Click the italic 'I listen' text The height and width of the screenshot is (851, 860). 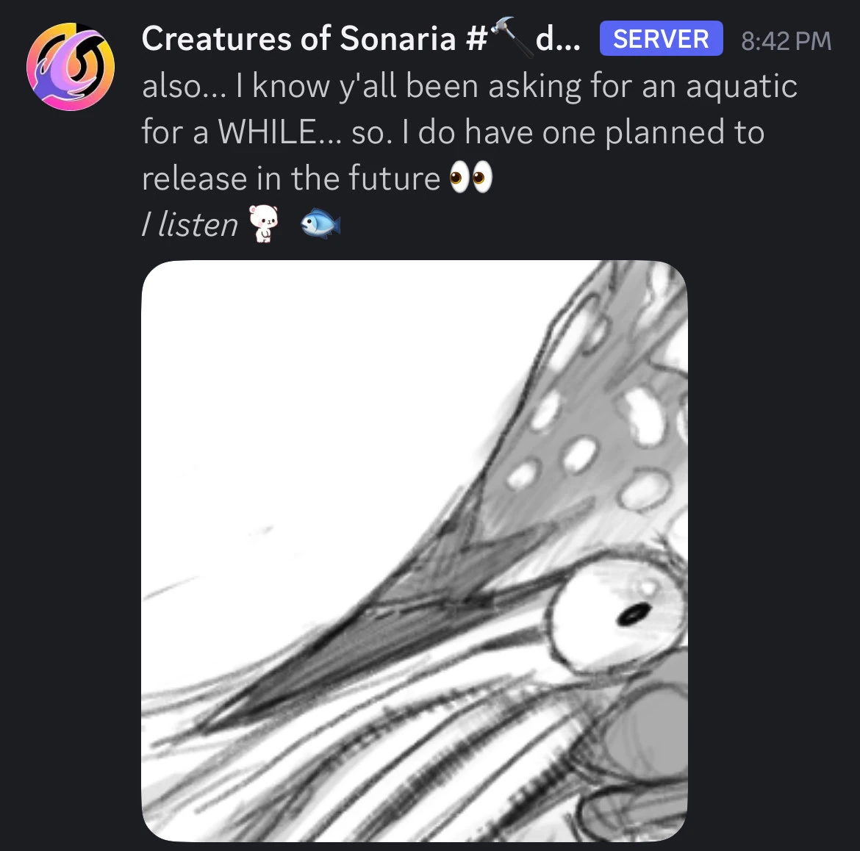pyautogui.click(x=190, y=224)
